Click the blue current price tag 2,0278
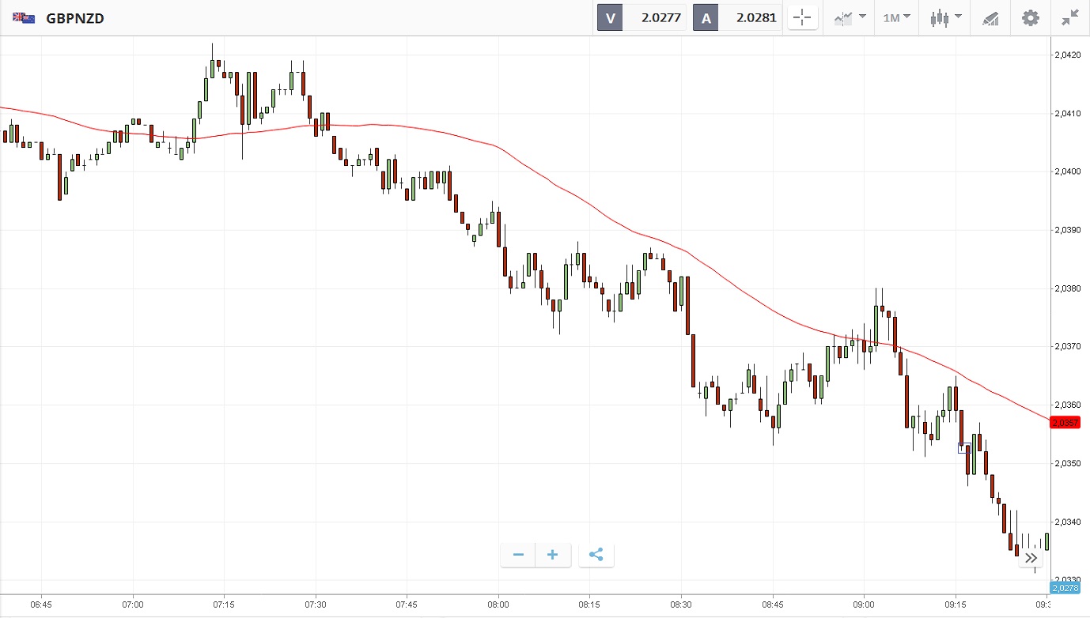Viewport: 1090px width, 618px height. tap(1065, 587)
